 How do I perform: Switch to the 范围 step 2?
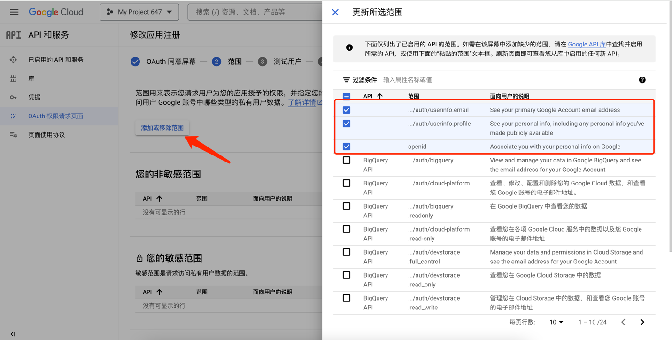click(x=227, y=62)
